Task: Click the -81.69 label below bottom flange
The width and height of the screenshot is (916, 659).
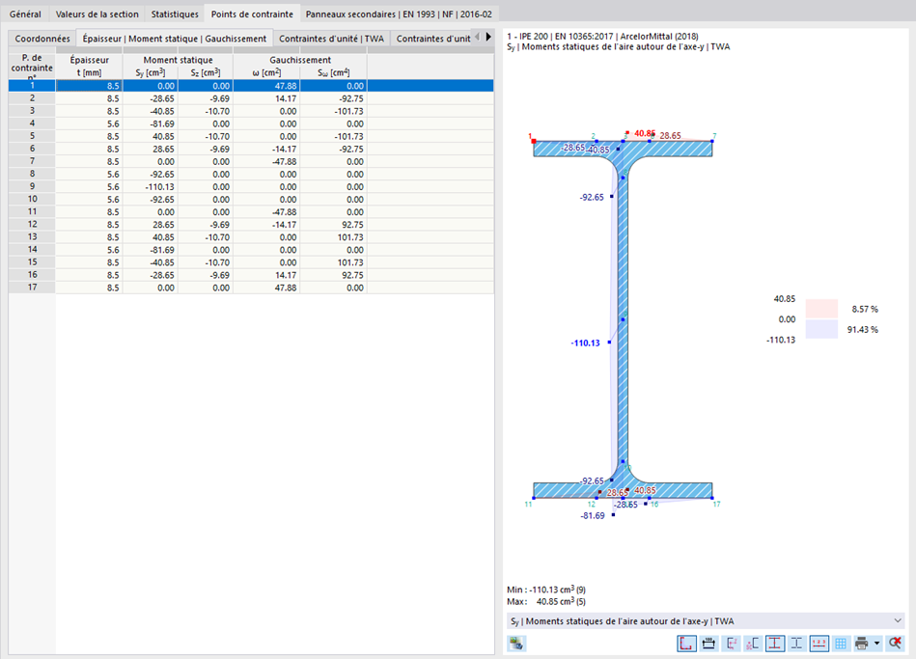Action: point(593,516)
